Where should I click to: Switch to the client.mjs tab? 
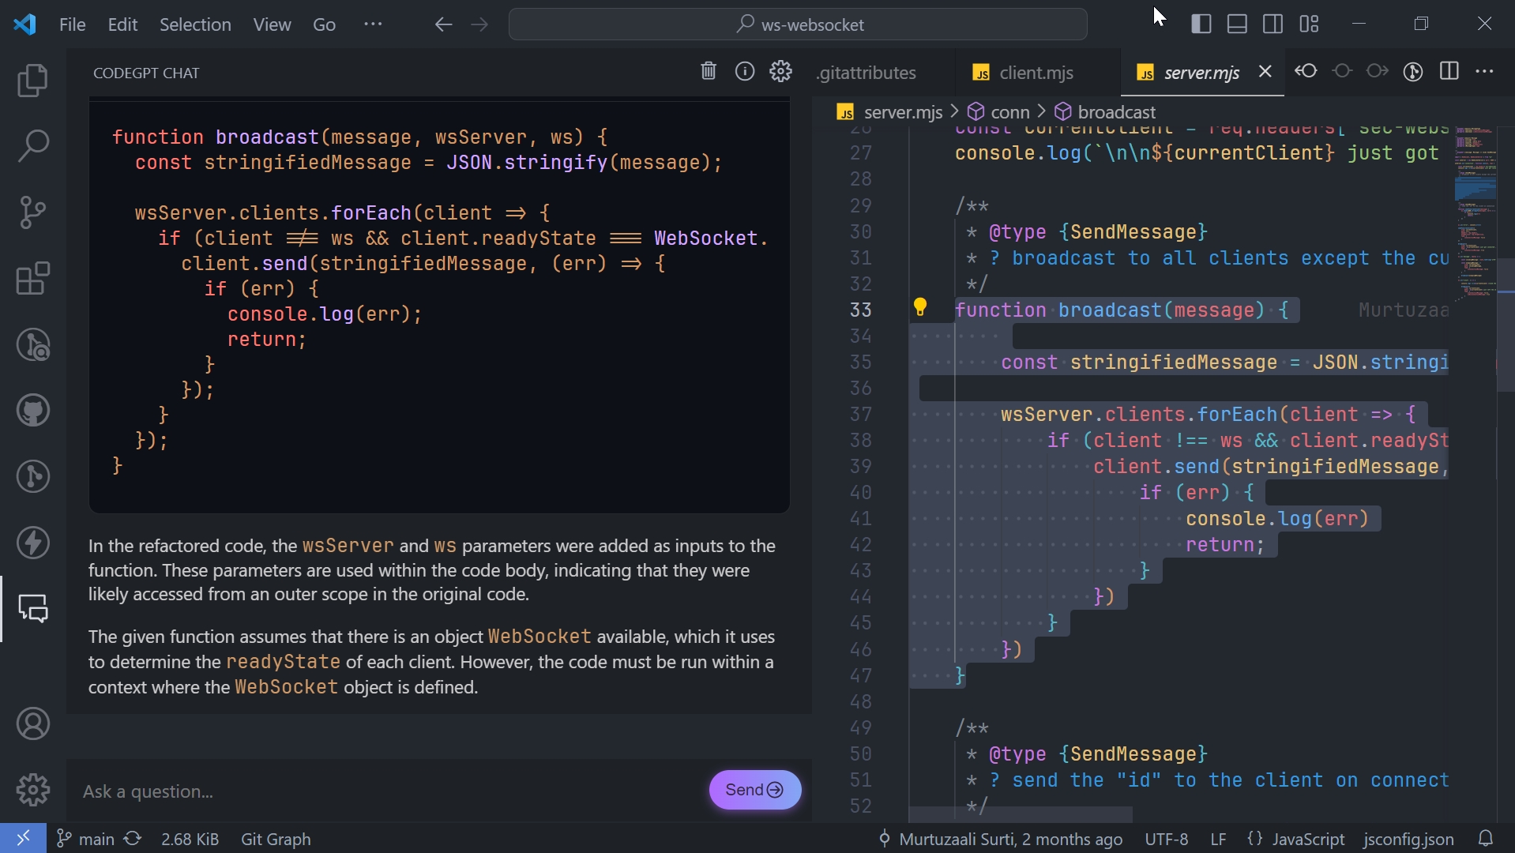[x=1036, y=72]
